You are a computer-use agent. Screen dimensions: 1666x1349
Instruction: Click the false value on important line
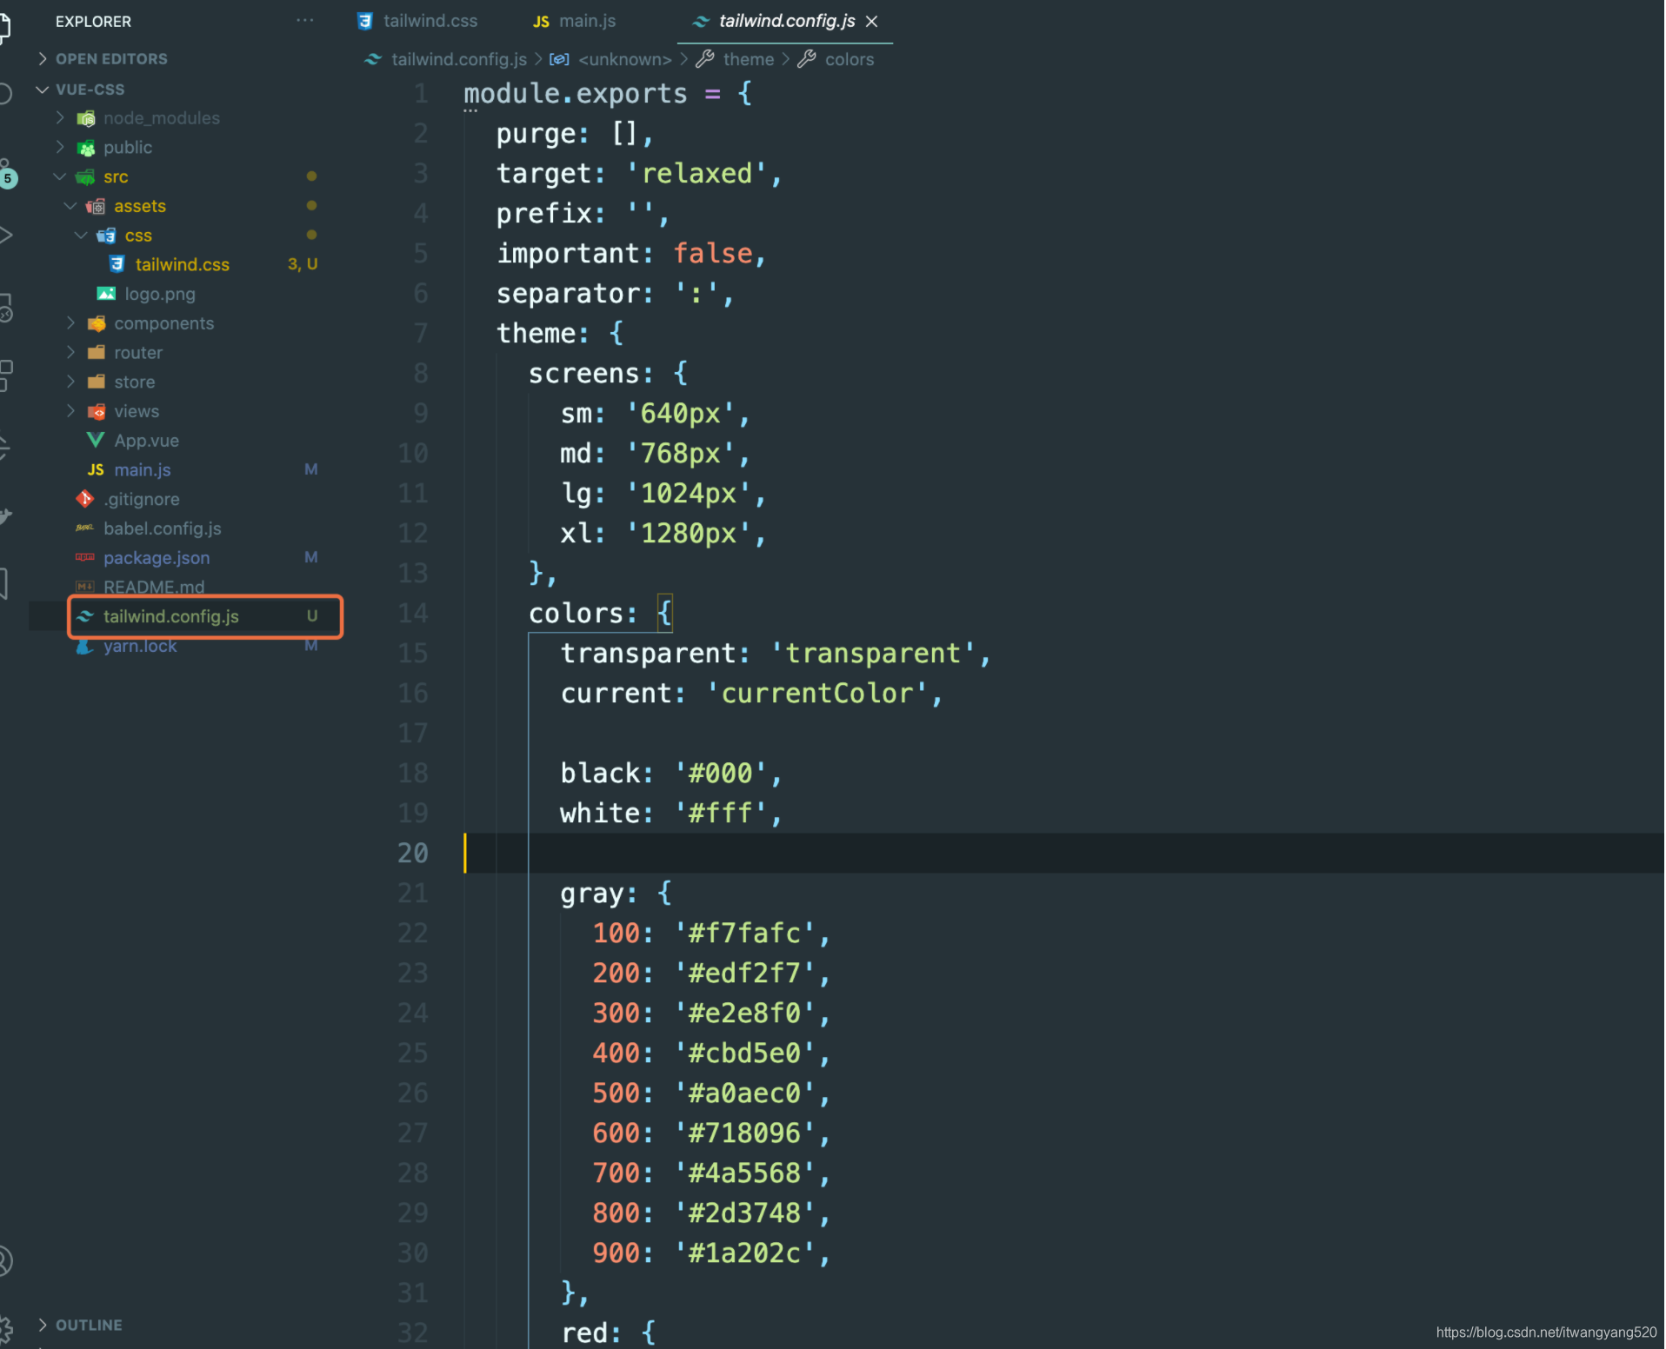[x=713, y=253]
